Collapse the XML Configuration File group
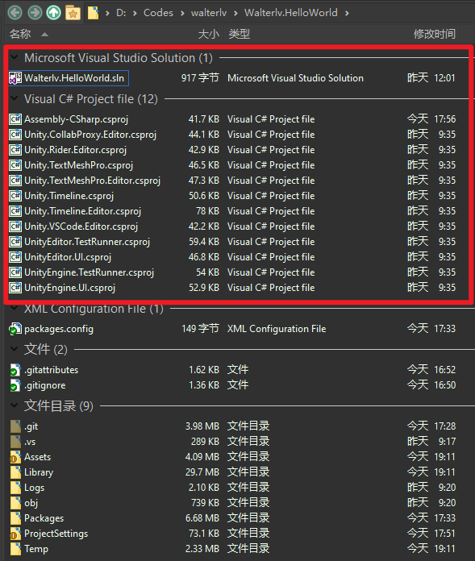Viewport: 475px width, 561px height. [15, 308]
